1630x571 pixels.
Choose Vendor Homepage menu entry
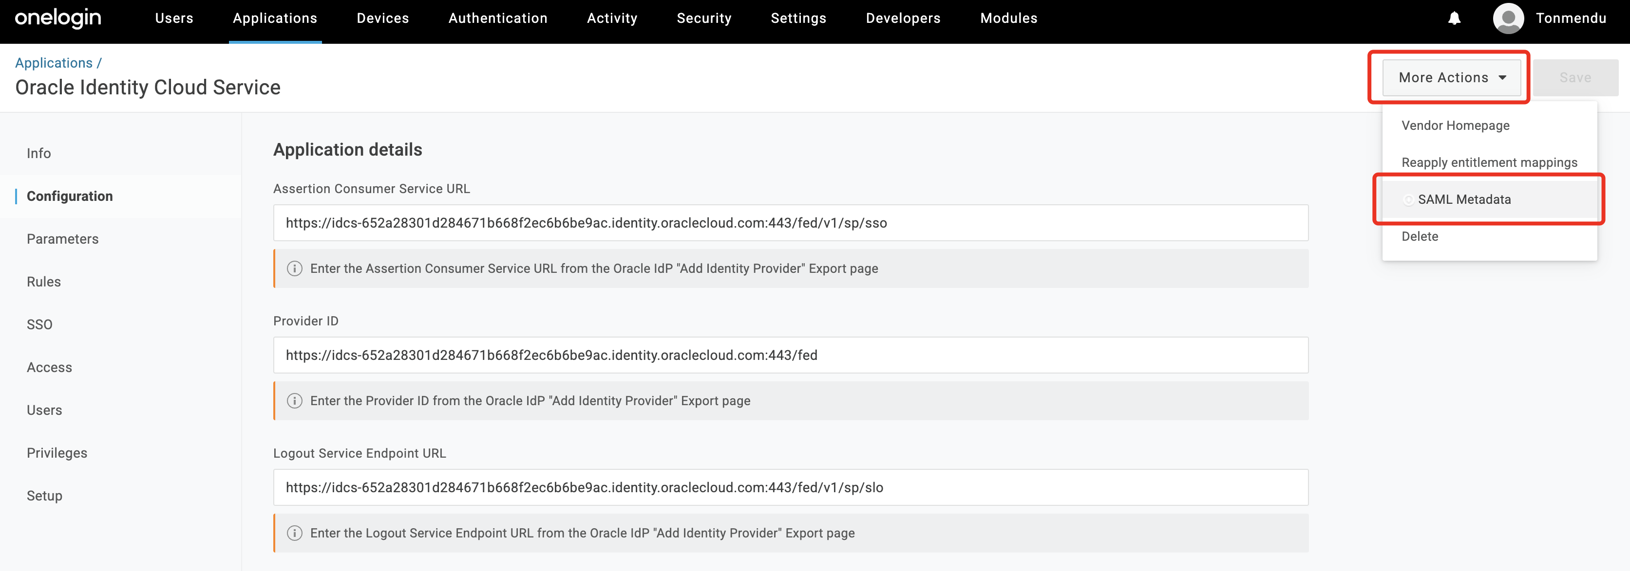point(1455,125)
